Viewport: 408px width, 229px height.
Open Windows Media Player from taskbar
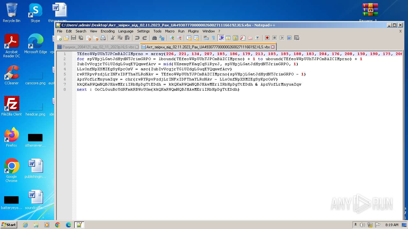(x=47, y=225)
